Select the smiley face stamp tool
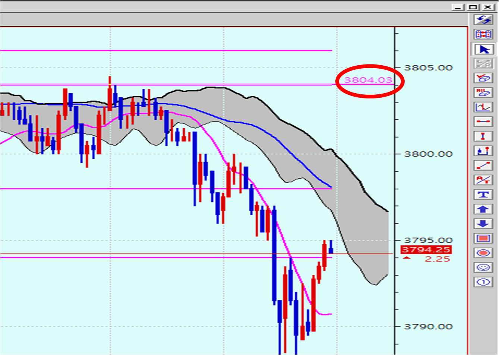This screenshot has height=355, width=499. coord(483,267)
